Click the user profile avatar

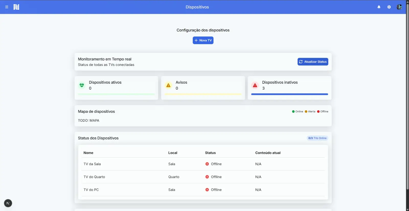399,7
